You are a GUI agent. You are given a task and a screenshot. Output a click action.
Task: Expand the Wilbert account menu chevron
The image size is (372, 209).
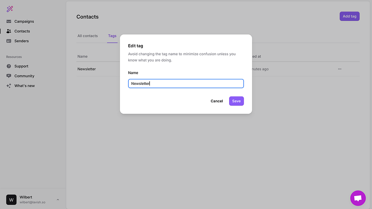(58, 200)
